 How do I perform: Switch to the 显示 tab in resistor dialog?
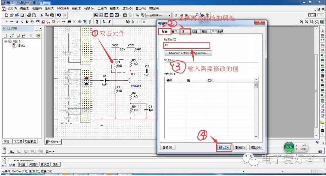[x=175, y=32]
